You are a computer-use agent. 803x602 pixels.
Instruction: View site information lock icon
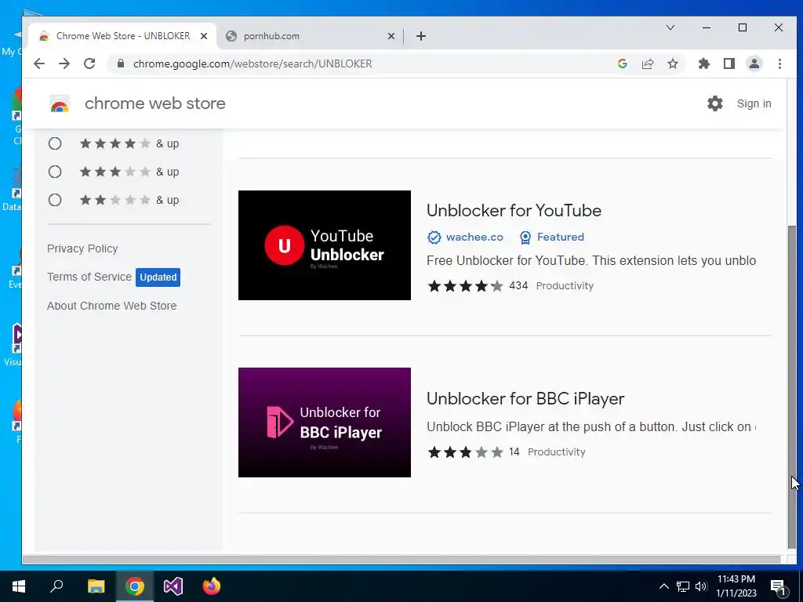click(x=121, y=63)
